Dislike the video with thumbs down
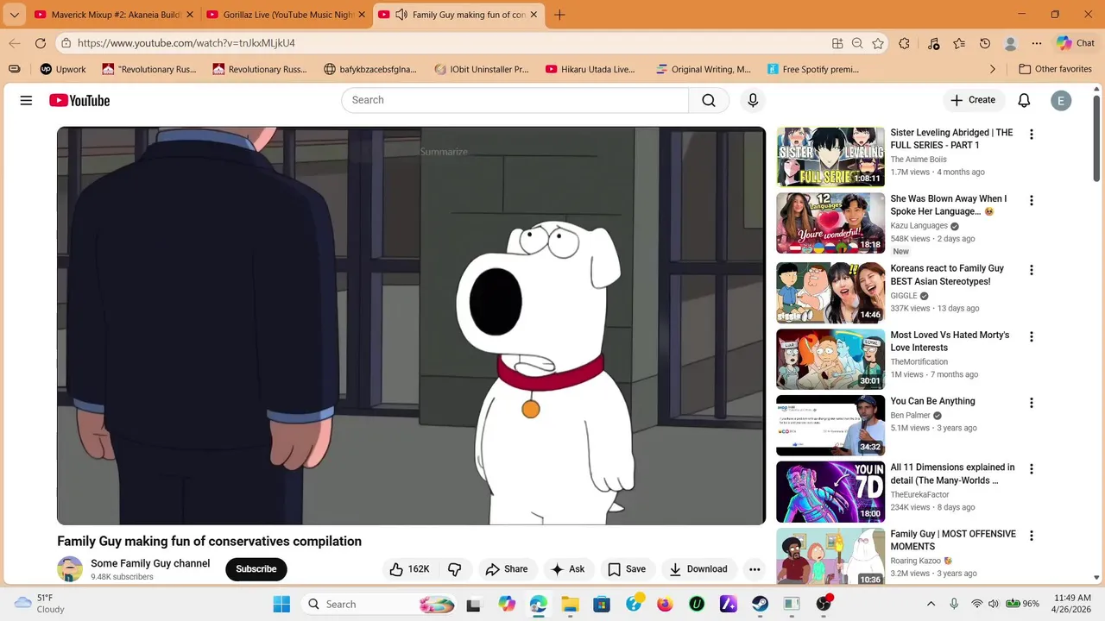 point(455,569)
